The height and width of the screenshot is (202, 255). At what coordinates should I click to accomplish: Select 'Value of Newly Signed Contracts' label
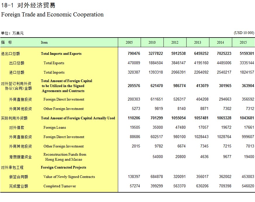(x=69, y=177)
